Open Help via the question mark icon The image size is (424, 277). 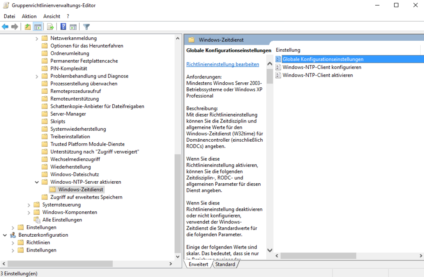tap(63, 27)
